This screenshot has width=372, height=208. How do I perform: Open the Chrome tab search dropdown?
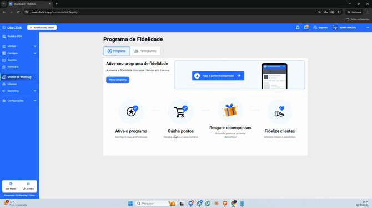4,4
